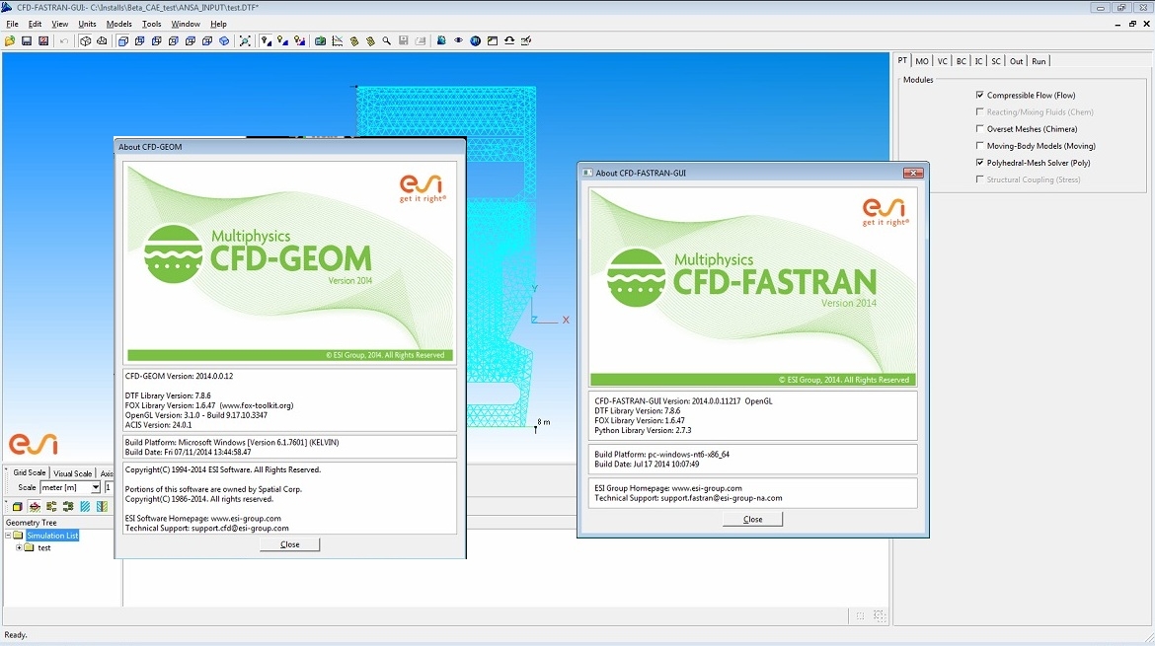
Task: Click the blue diagonal-striped icon above Geometry Tree
Action: tap(85, 507)
